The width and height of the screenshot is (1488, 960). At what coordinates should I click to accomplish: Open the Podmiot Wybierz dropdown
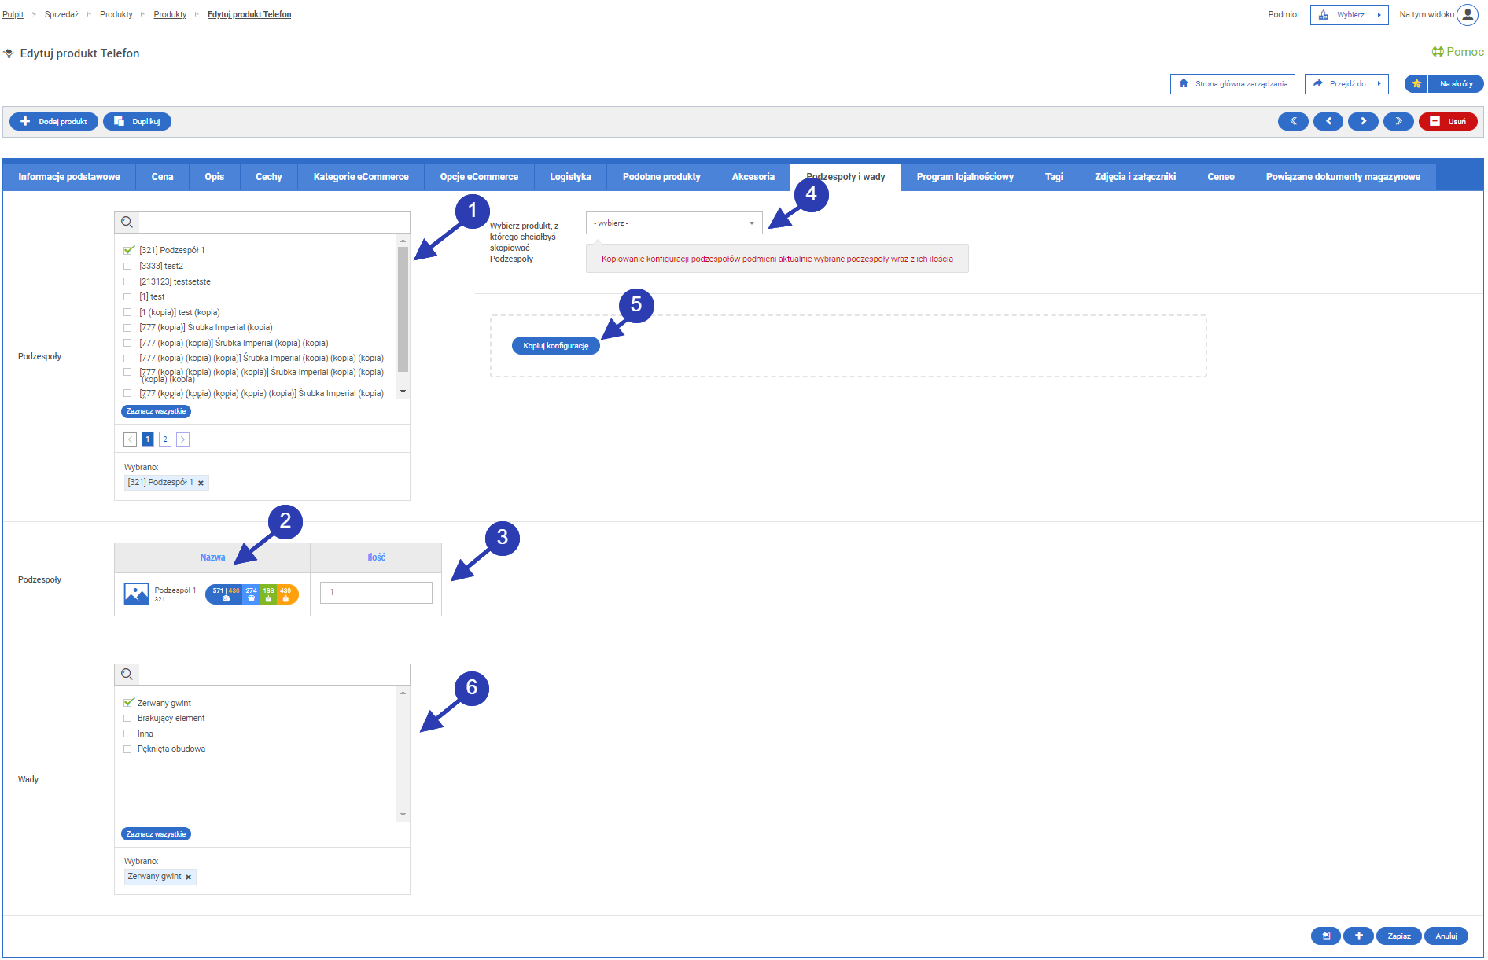(1349, 15)
